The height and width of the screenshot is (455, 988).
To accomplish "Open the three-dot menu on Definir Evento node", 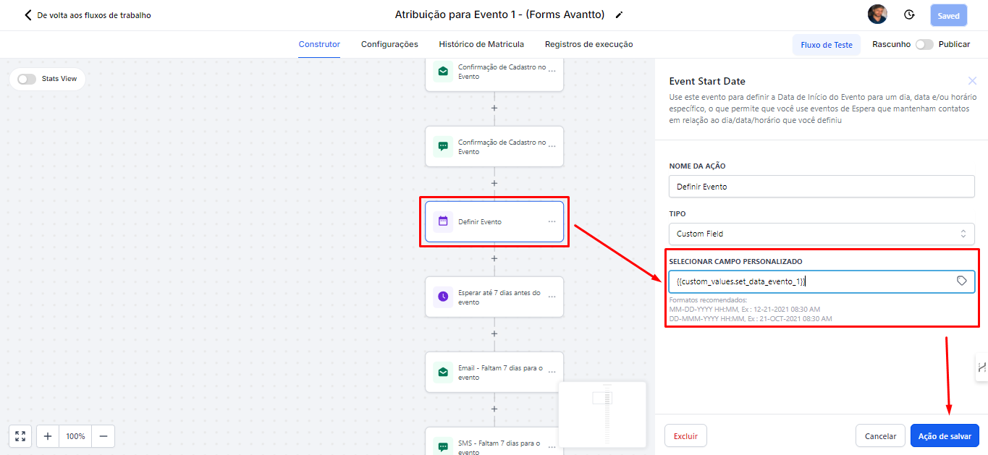I will click(552, 222).
